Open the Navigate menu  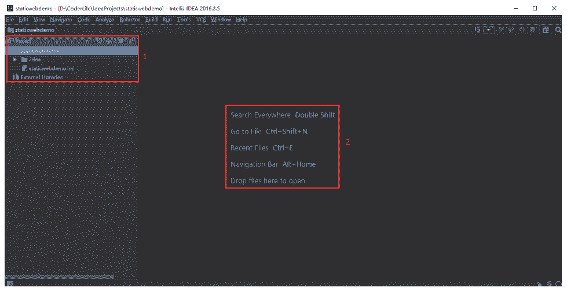point(61,20)
